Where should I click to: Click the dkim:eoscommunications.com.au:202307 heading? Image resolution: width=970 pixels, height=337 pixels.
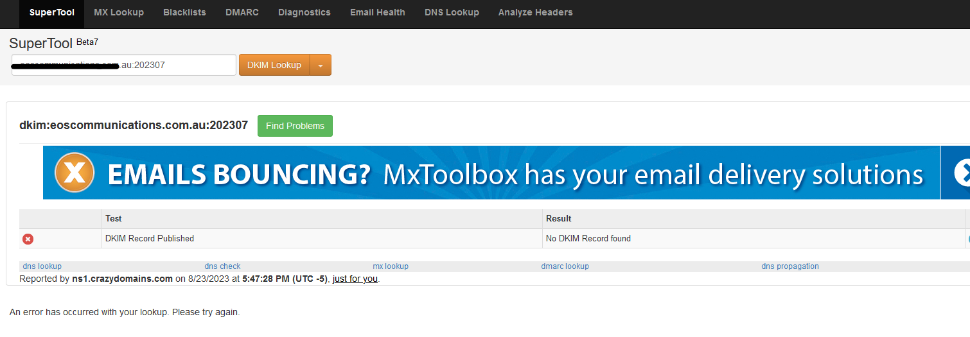(x=134, y=125)
